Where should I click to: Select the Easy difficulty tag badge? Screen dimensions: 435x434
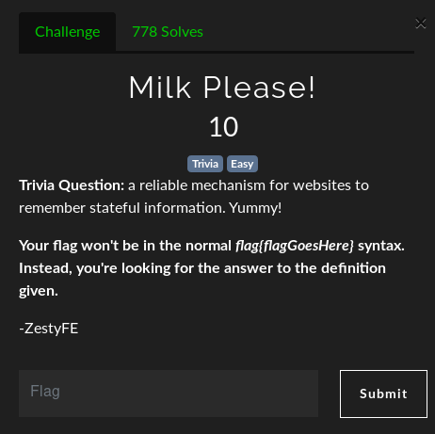coord(242,164)
